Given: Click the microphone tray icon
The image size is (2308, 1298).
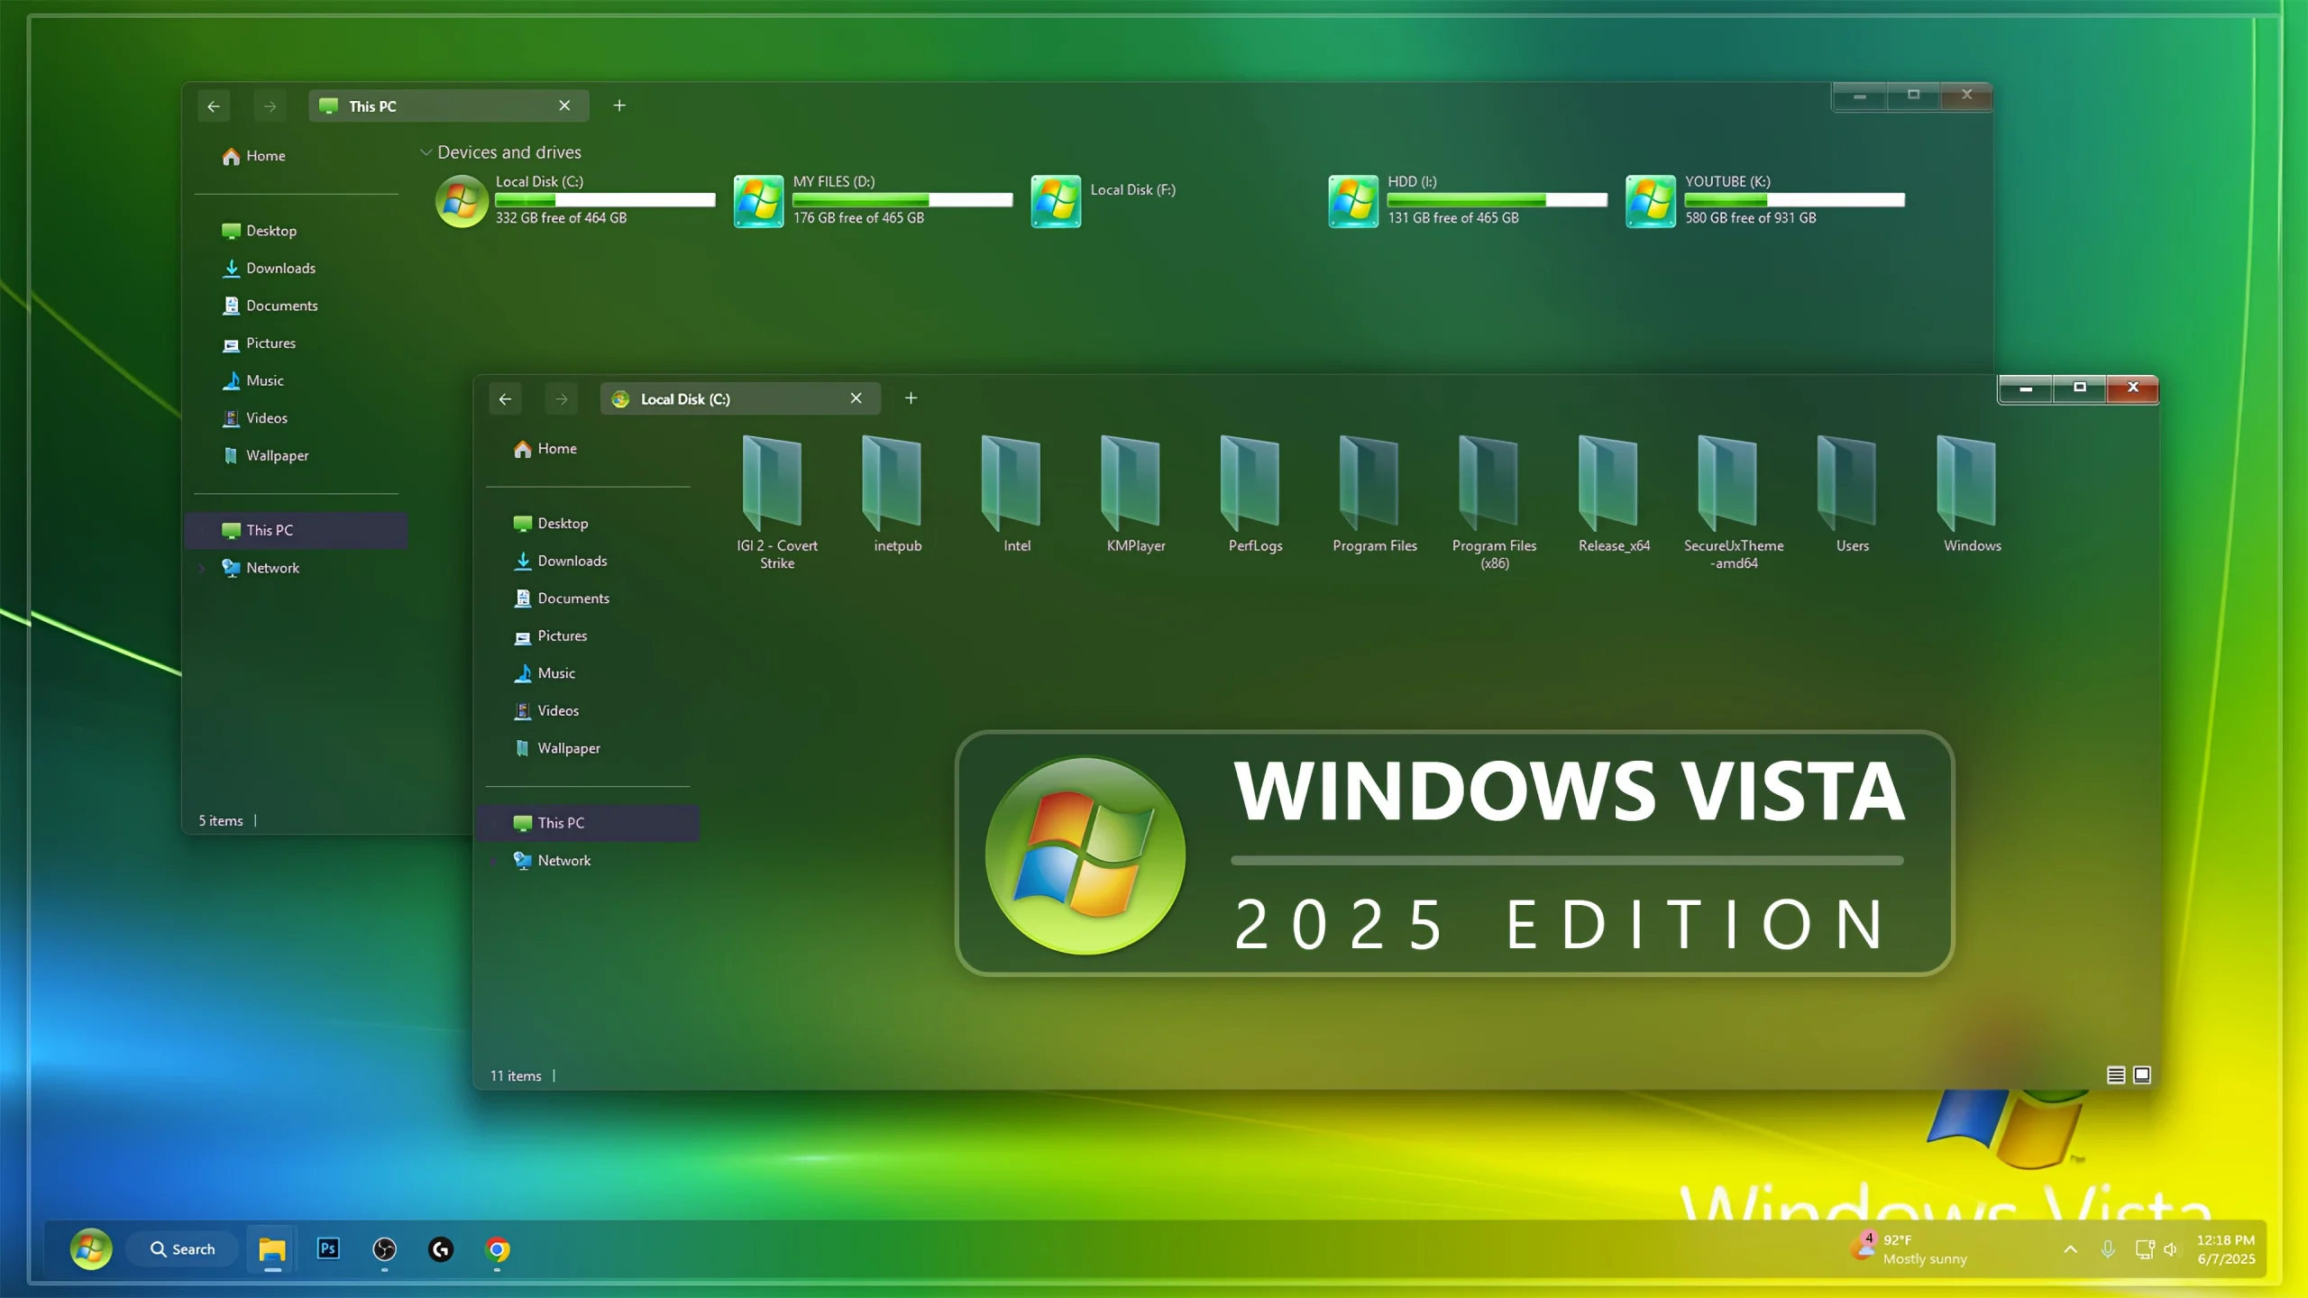Looking at the screenshot, I should (2108, 1249).
